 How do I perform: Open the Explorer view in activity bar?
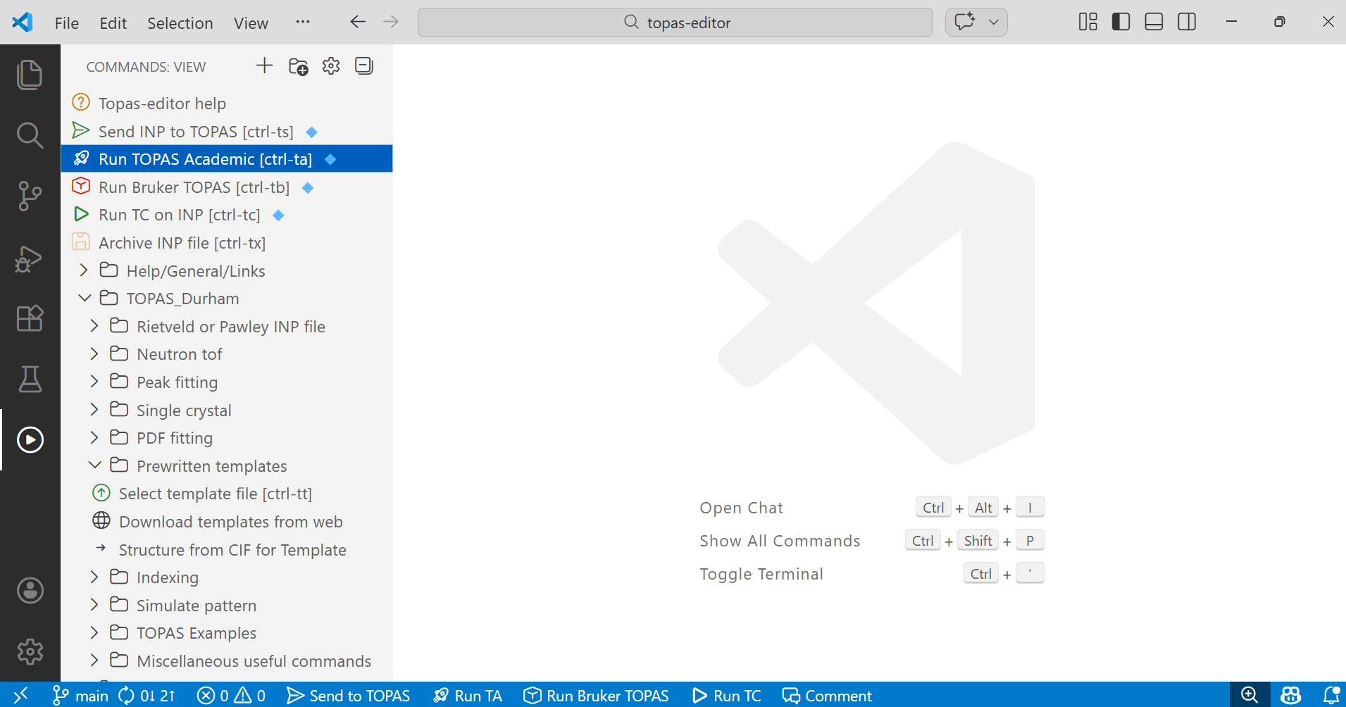tap(30, 75)
